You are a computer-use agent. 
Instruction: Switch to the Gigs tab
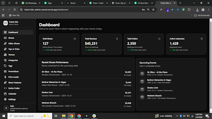pyautogui.click(x=53, y=3)
